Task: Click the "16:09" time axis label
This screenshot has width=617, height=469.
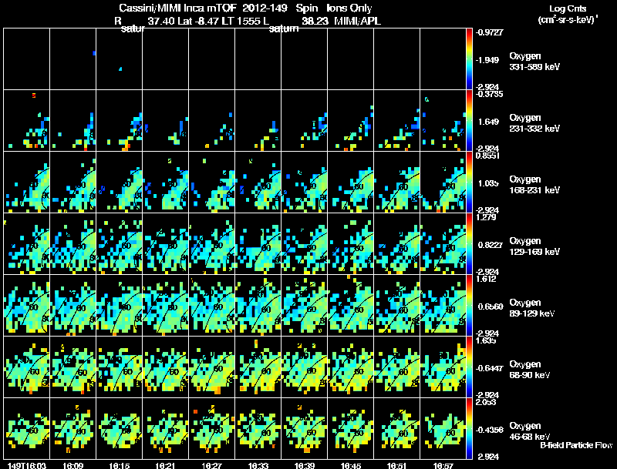Action: [x=72, y=465]
